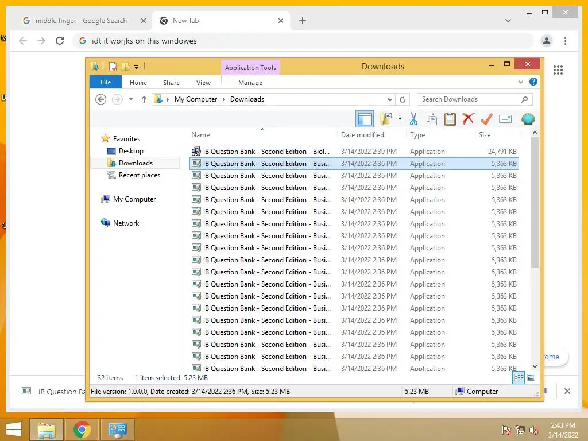
Task: Click the Explorer Back arrow button
Action: [x=100, y=99]
